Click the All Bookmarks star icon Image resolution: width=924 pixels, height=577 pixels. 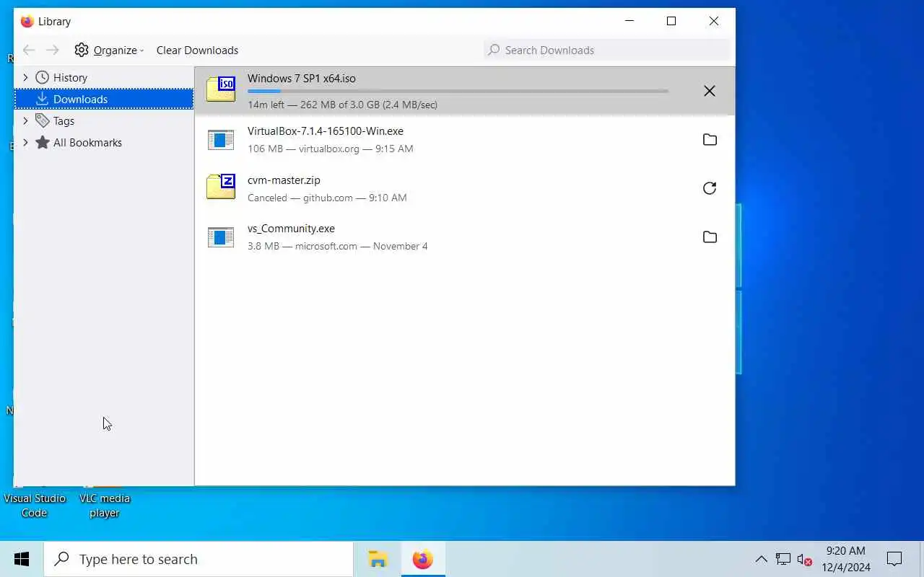tap(43, 142)
